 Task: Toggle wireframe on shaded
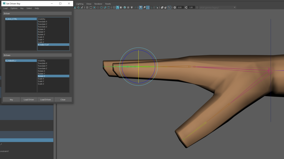pyautogui.click(x=125, y=7)
